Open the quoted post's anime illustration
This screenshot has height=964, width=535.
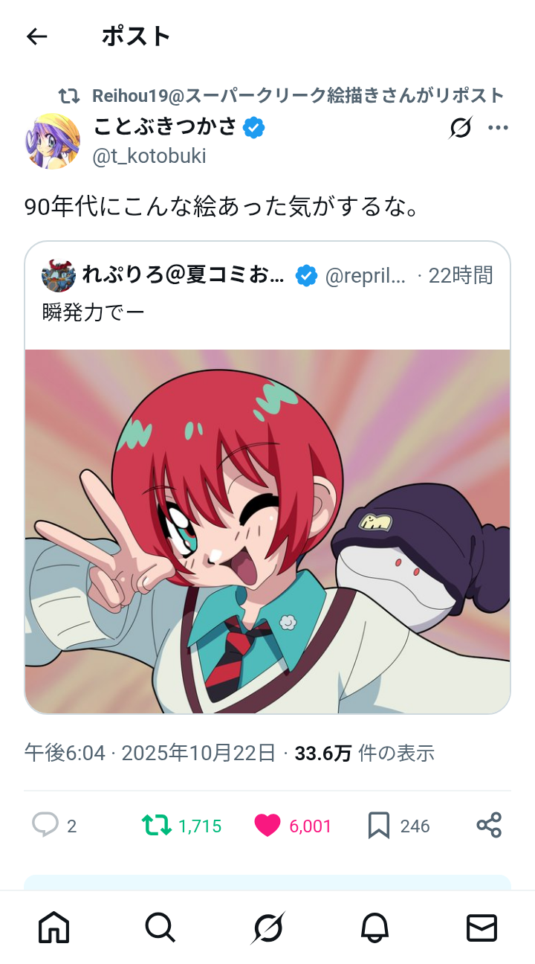(267, 531)
